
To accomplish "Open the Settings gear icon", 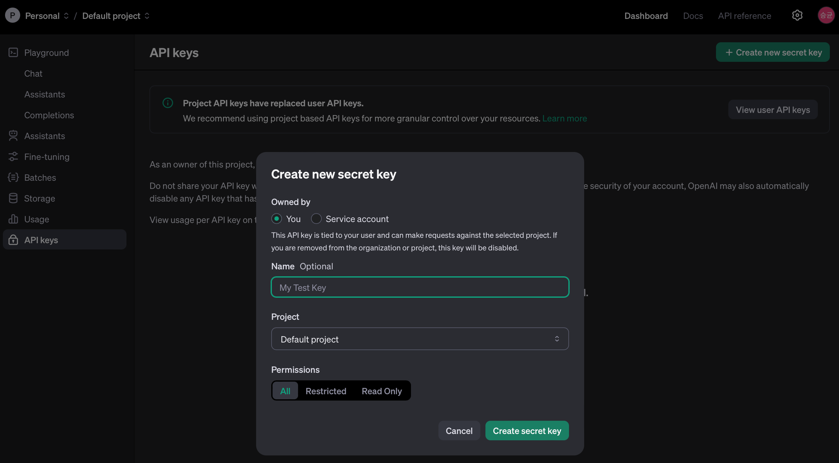I will click(x=797, y=15).
